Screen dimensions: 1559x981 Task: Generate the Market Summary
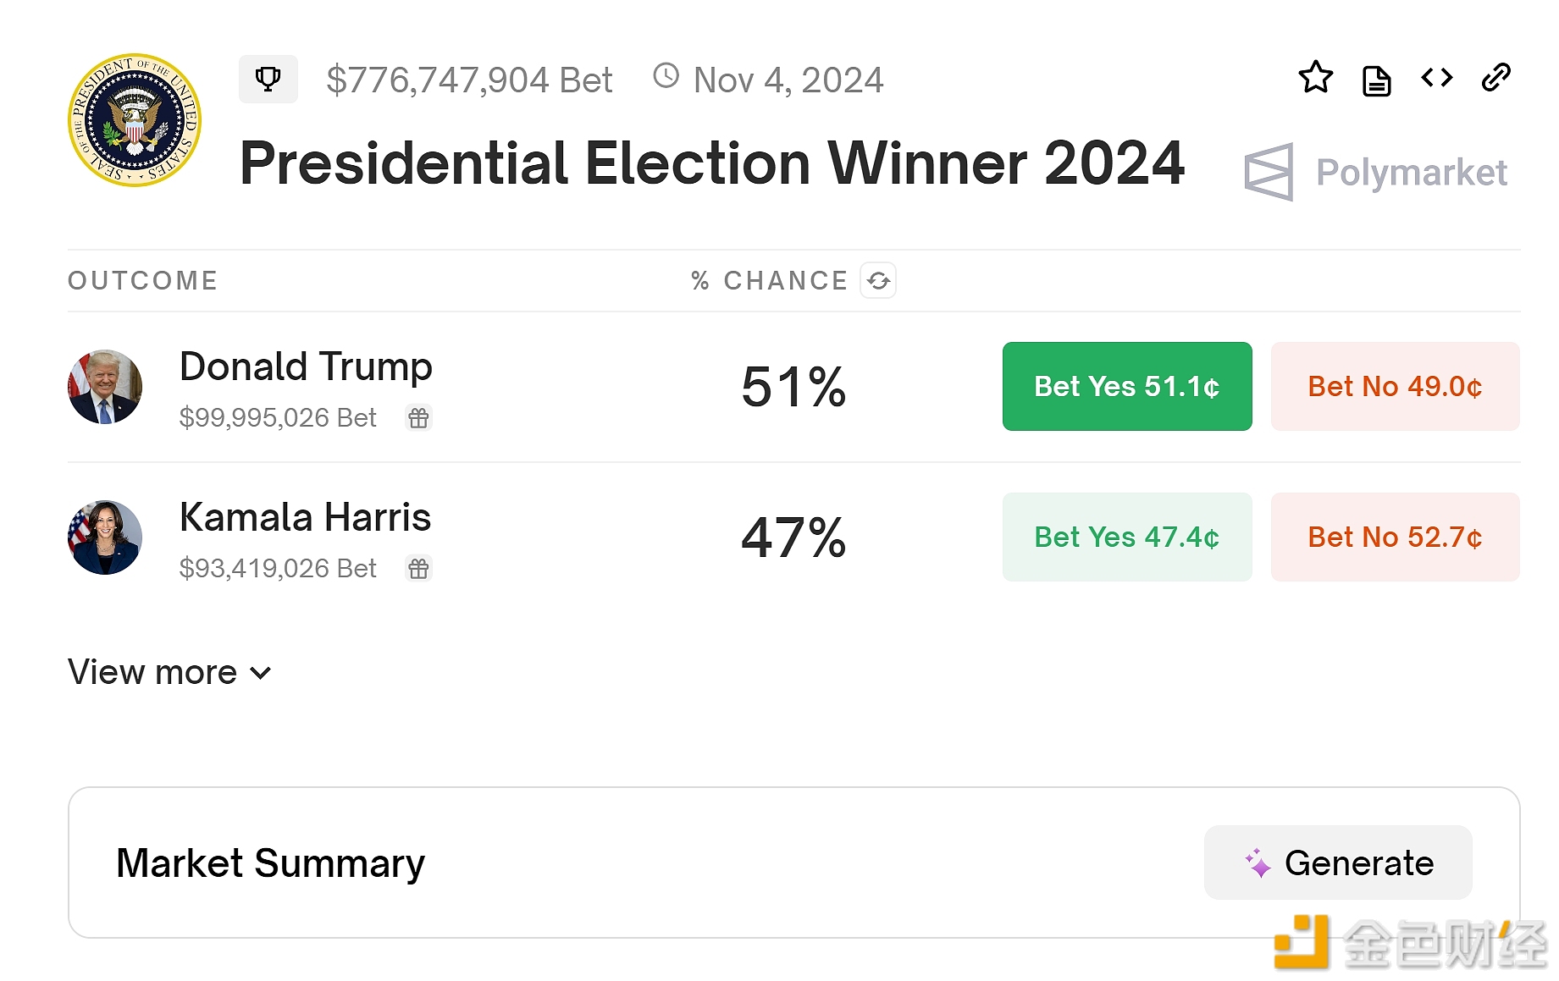(x=1338, y=863)
